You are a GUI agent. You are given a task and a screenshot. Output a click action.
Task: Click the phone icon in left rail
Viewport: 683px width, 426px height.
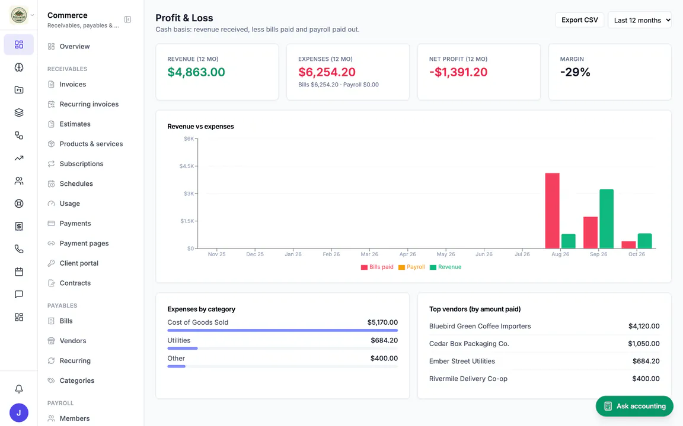(x=19, y=248)
